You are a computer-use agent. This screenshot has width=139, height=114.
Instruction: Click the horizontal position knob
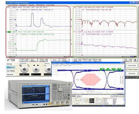[x=36, y=70]
